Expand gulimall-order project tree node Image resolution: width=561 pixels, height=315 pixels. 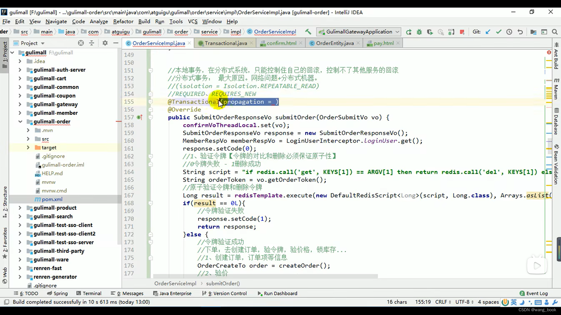[20, 121]
